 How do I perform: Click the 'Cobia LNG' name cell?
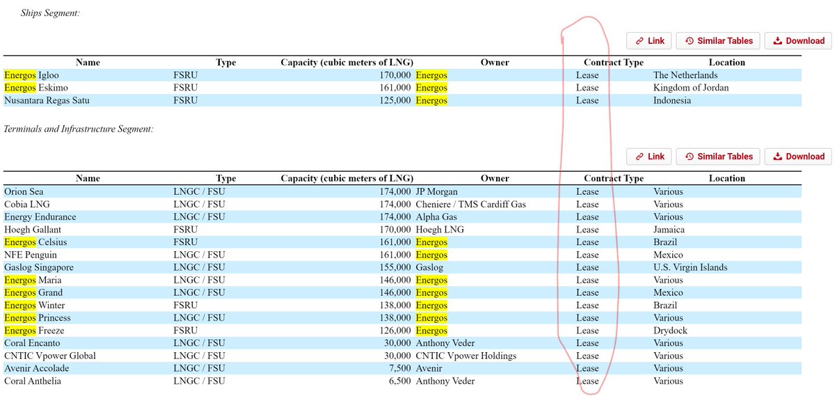click(26, 204)
